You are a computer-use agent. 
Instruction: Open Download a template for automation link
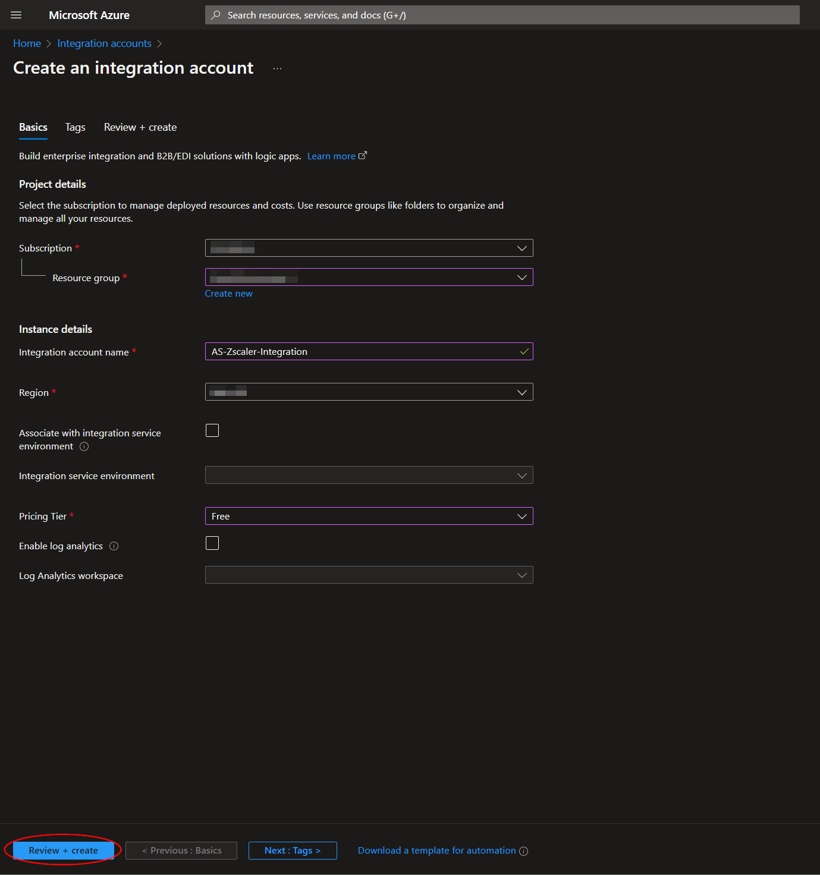pos(437,851)
